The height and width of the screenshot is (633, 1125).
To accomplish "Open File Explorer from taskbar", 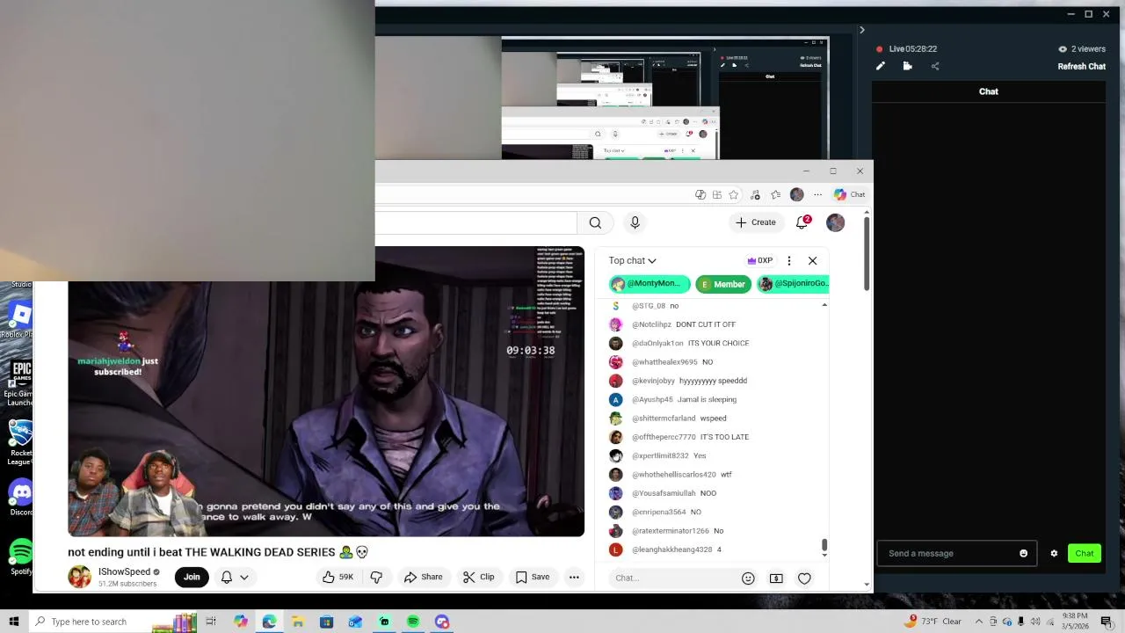I will coord(298,622).
